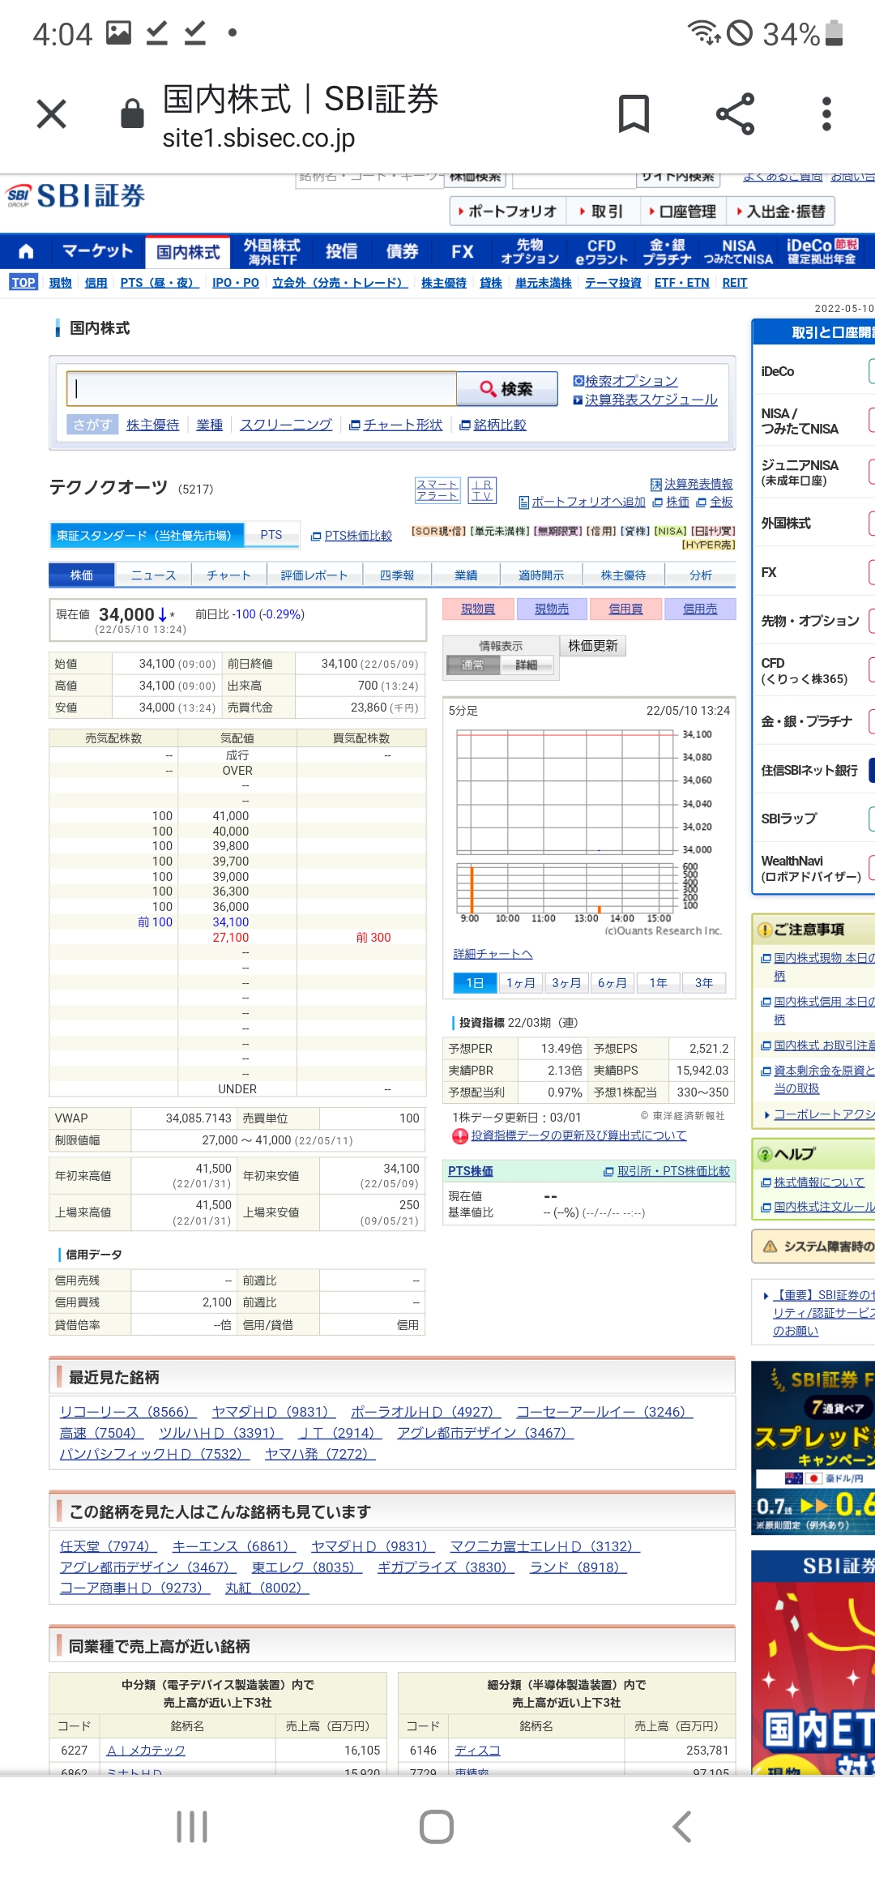Tap the site security lock icon

coord(132,113)
